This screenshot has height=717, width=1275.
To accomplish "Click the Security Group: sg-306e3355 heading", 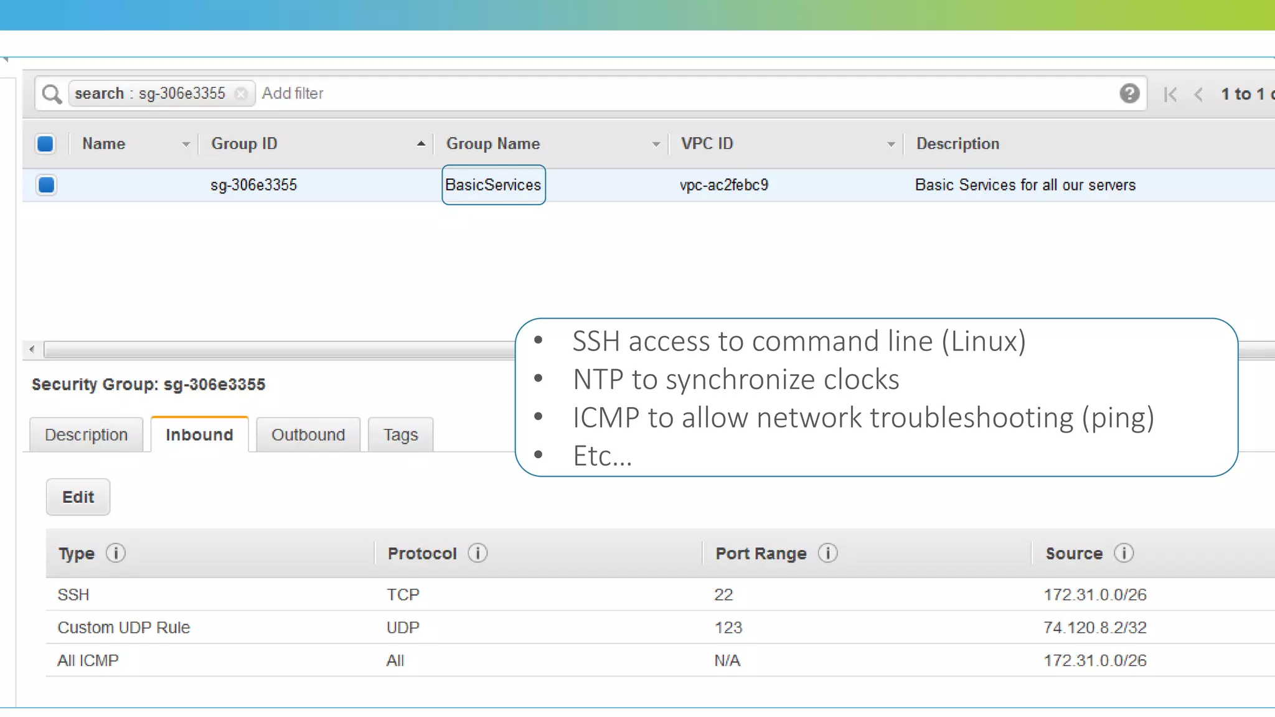I will coord(148,384).
